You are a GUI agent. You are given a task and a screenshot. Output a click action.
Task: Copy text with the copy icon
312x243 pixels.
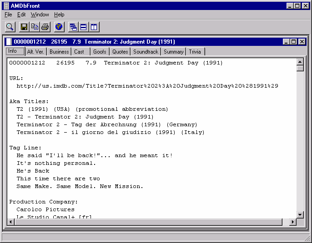[35, 27]
